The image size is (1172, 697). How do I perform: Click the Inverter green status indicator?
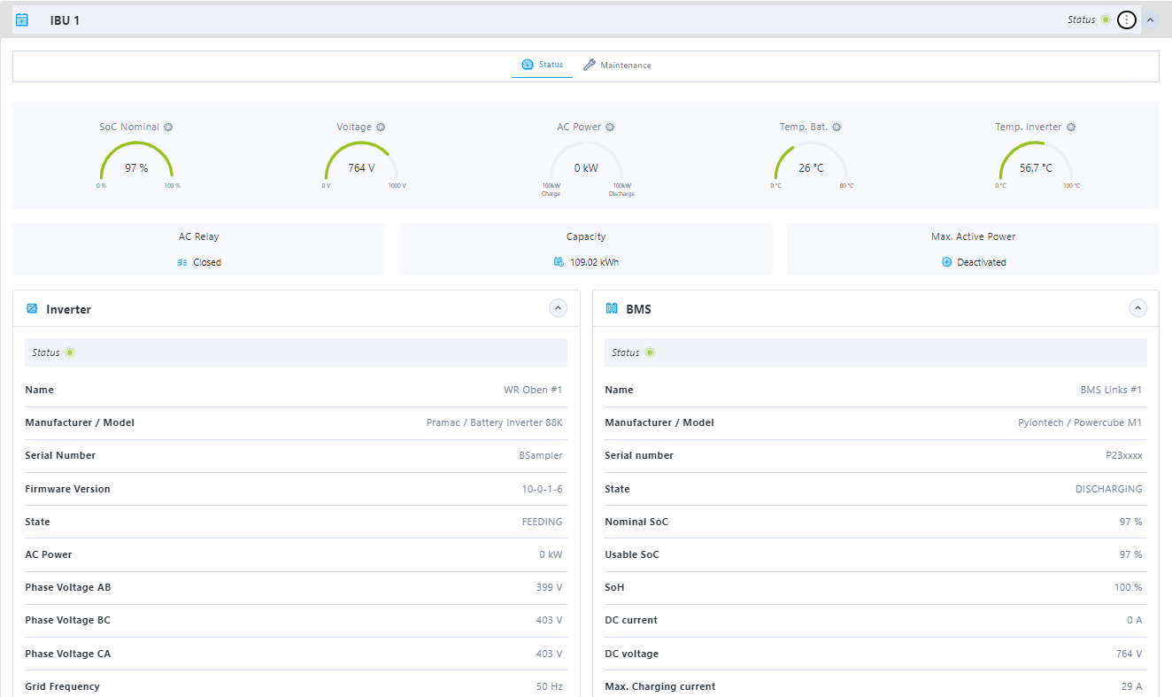(x=70, y=352)
